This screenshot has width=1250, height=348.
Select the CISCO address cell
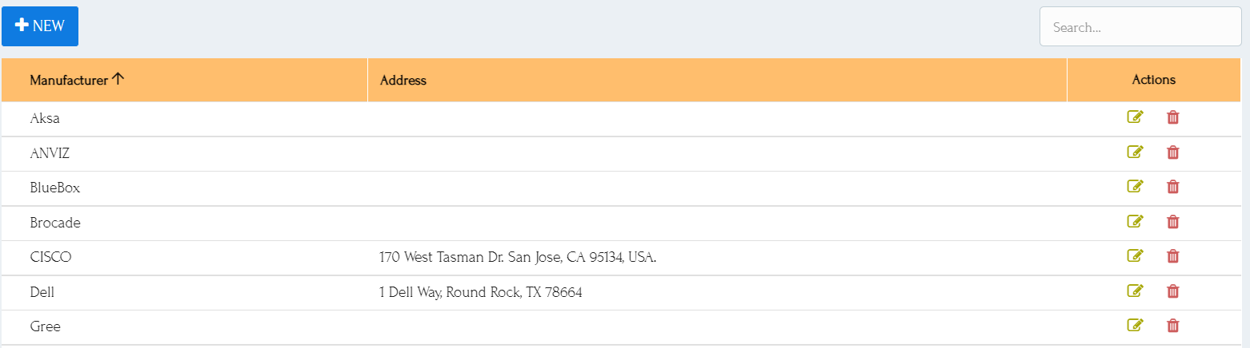pos(717,258)
